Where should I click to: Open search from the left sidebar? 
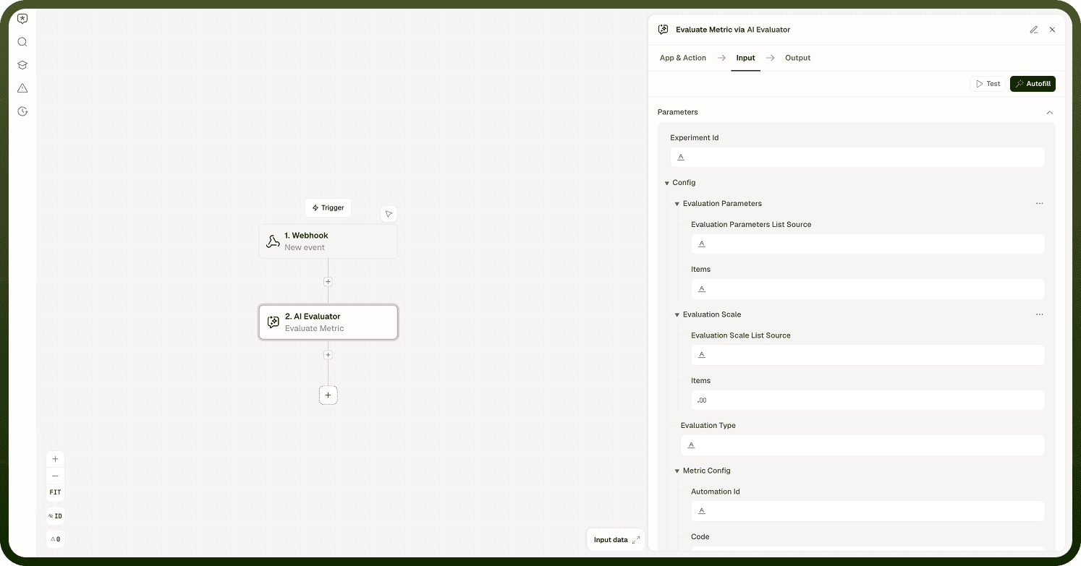[x=22, y=42]
